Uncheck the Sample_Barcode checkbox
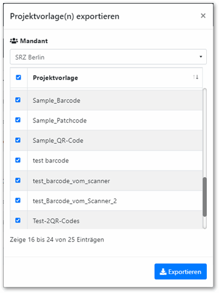The width and height of the screenshot is (219, 293). coord(18,99)
